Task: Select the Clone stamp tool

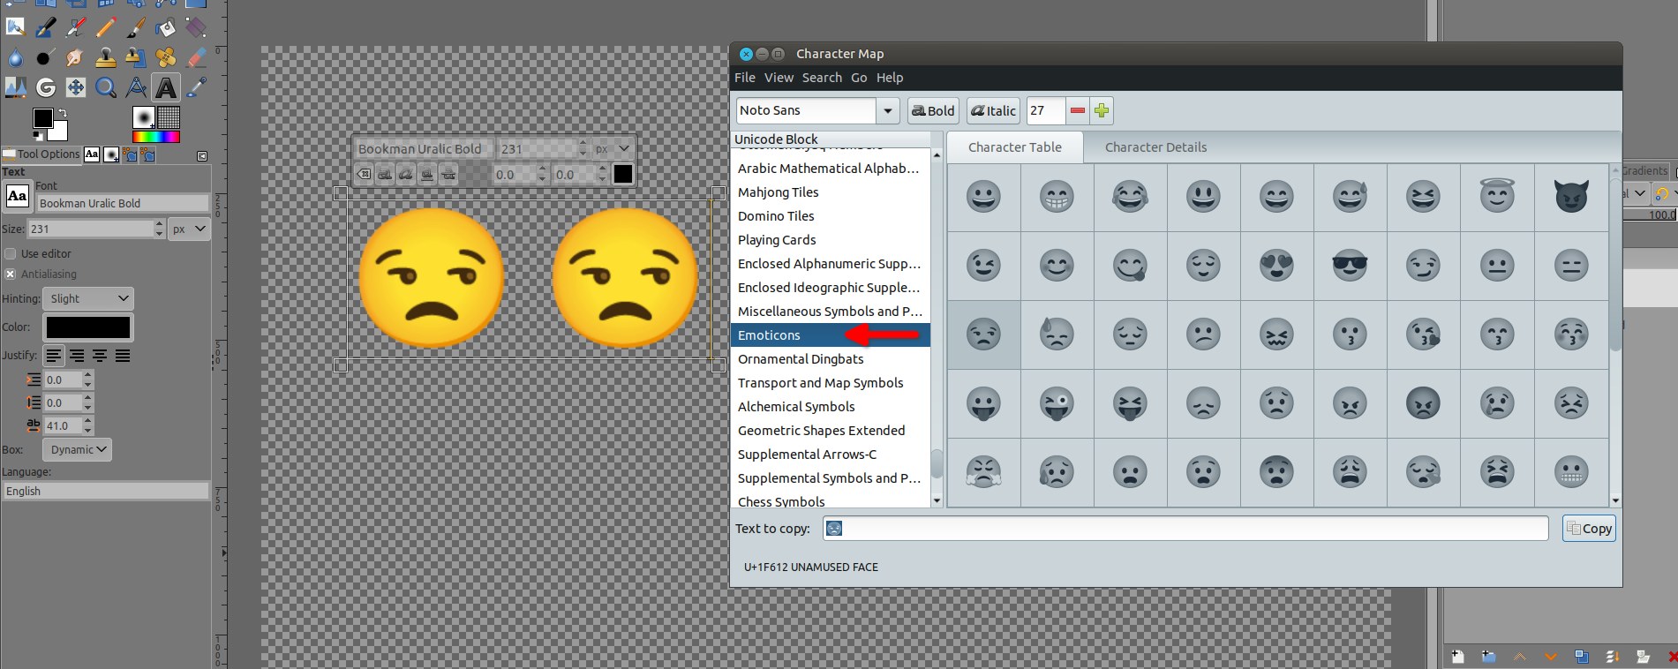Action: [x=105, y=58]
